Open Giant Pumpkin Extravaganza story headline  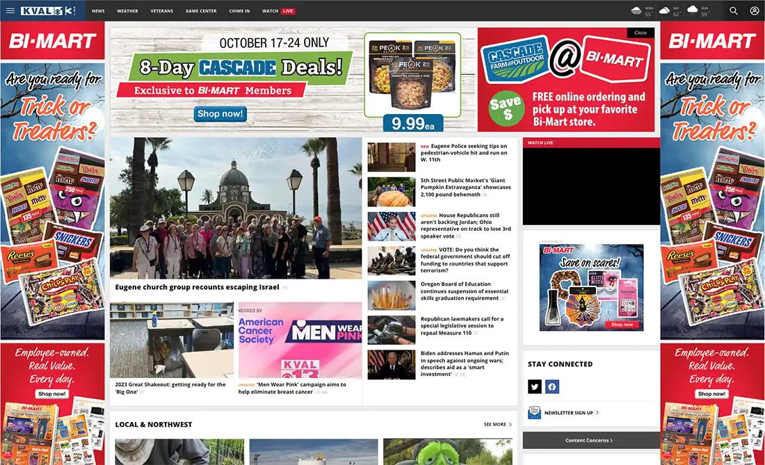pyautogui.click(x=466, y=187)
